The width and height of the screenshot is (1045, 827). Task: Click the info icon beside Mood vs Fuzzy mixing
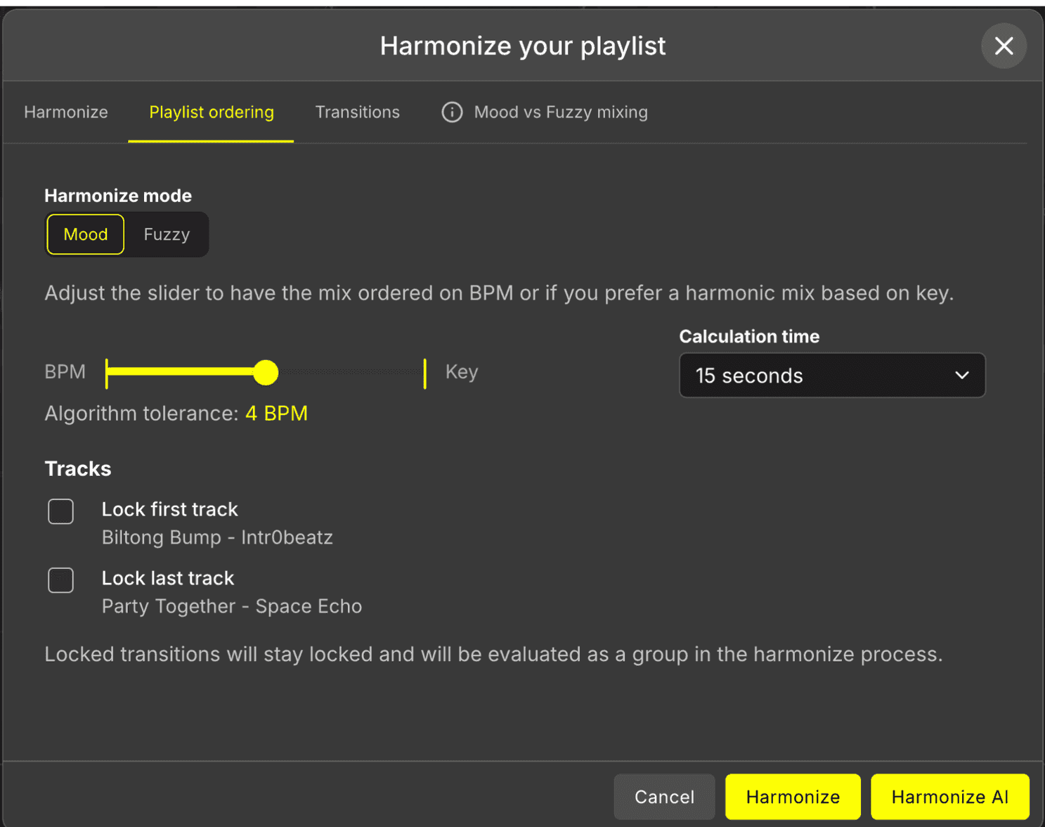(452, 112)
